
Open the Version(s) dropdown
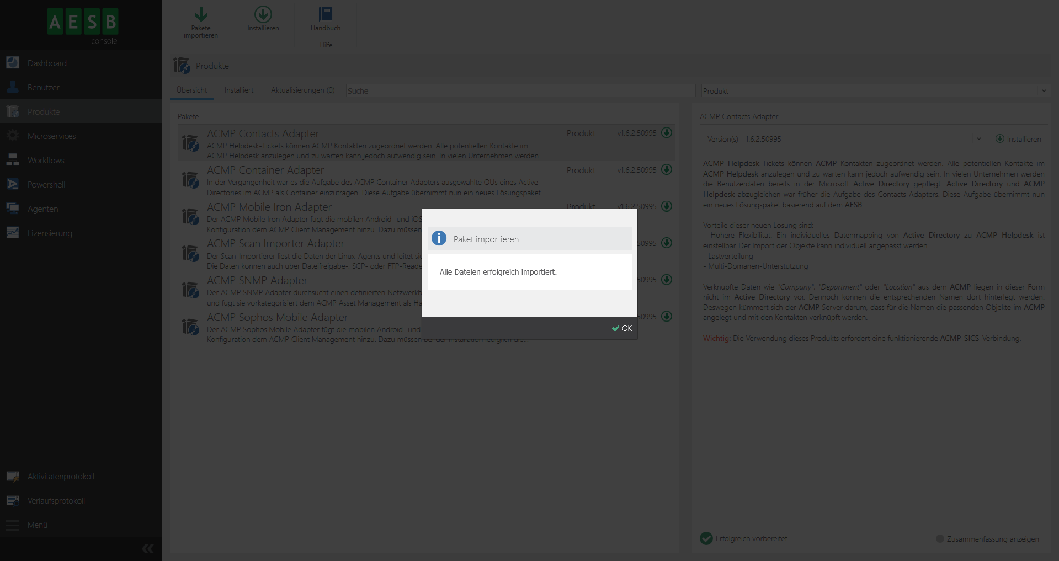point(978,138)
